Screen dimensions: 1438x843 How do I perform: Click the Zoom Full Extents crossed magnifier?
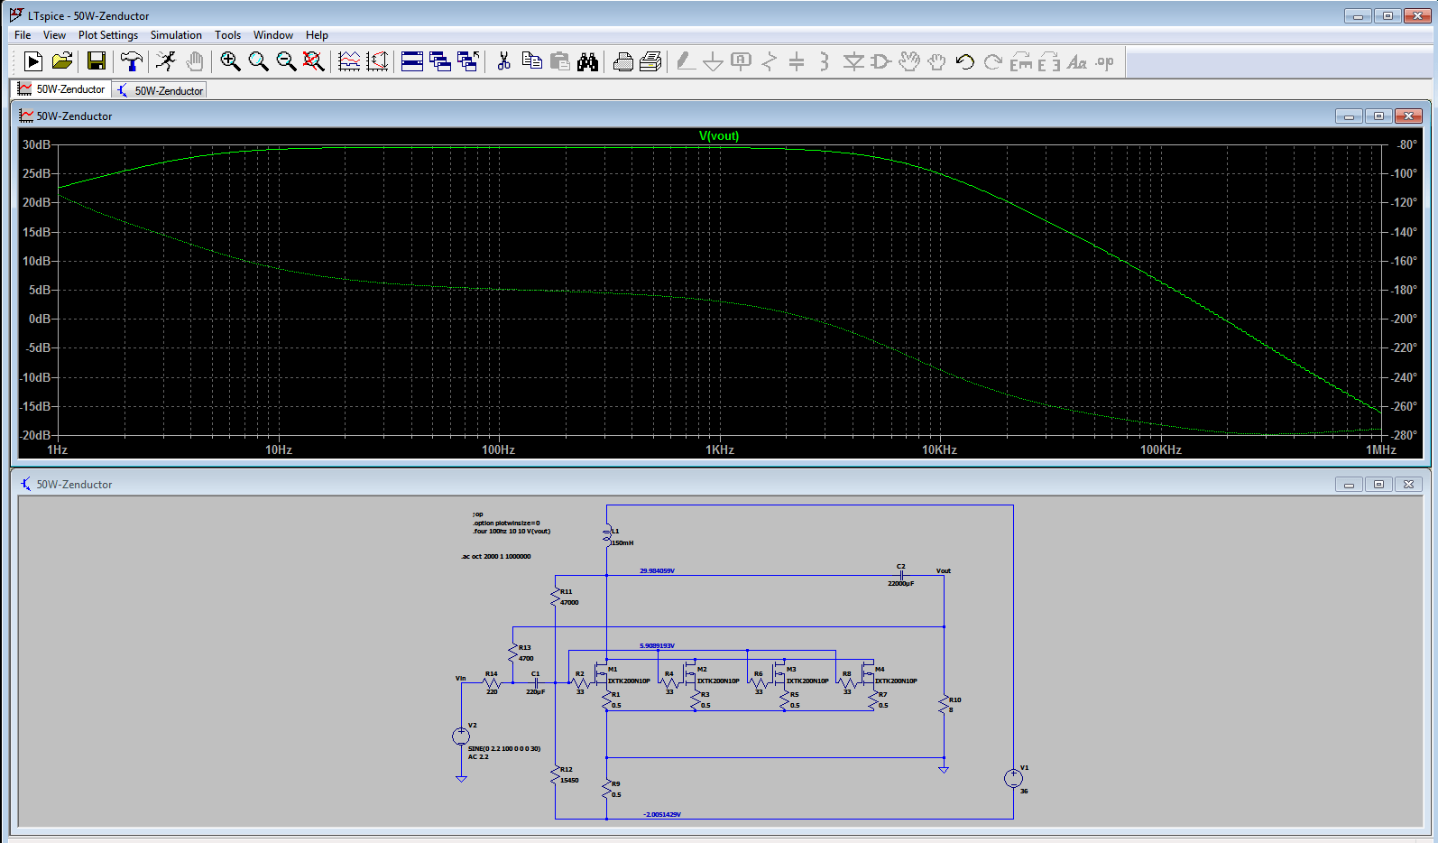click(313, 61)
